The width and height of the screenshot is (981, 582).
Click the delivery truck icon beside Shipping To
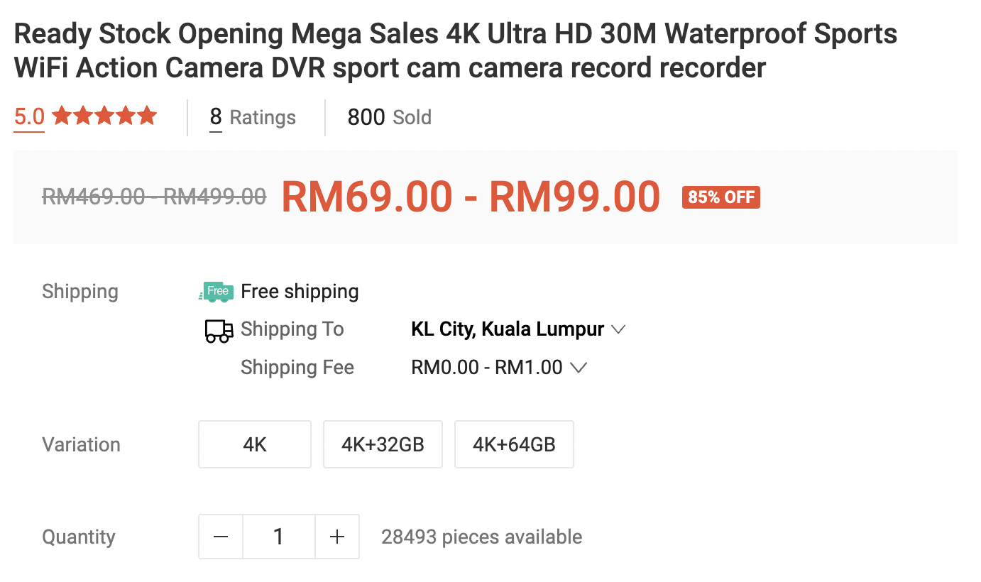point(219,330)
